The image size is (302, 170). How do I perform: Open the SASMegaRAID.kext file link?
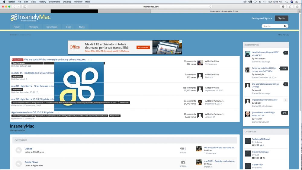[261, 139]
